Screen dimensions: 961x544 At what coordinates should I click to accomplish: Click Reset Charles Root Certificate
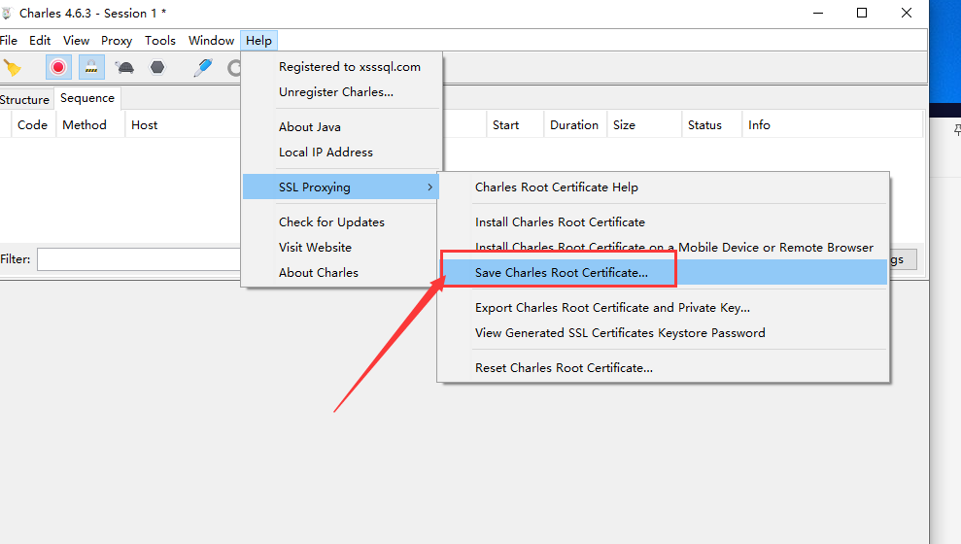564,367
